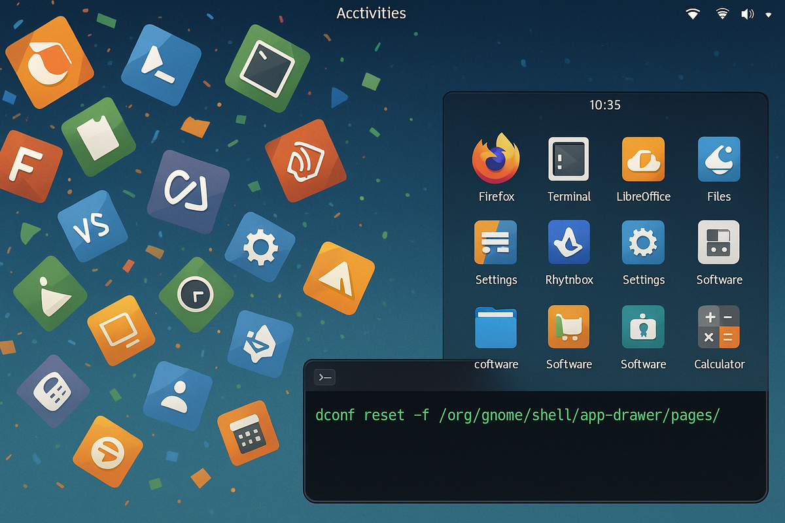Open the orange-and-blue Settings icon
Image resolution: width=785 pixels, height=523 pixels.
pos(495,242)
